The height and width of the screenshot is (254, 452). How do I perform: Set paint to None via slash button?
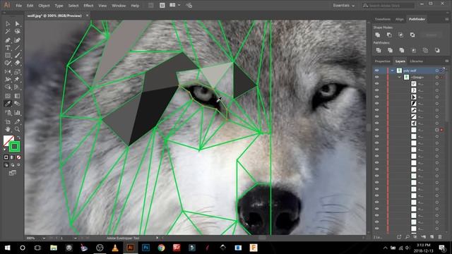[x=18, y=157]
